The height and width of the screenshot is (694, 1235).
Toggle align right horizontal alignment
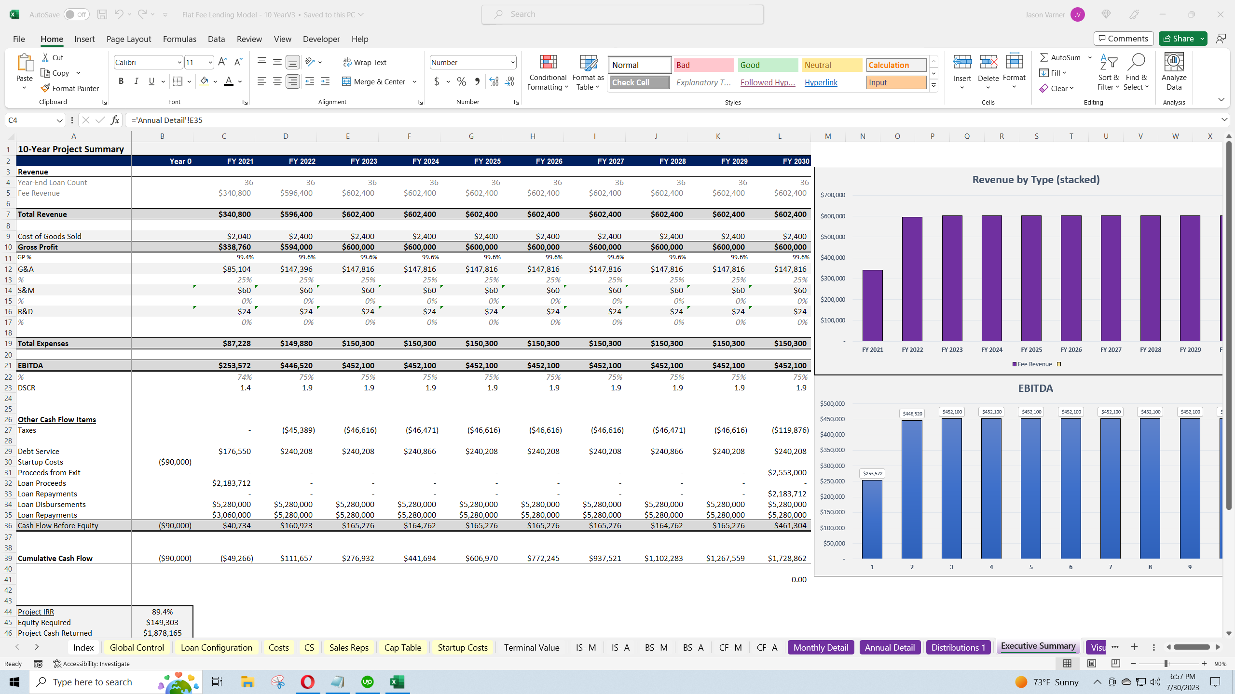(293, 81)
